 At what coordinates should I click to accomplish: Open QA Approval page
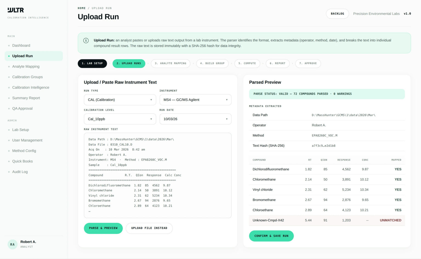pyautogui.click(x=34, y=109)
